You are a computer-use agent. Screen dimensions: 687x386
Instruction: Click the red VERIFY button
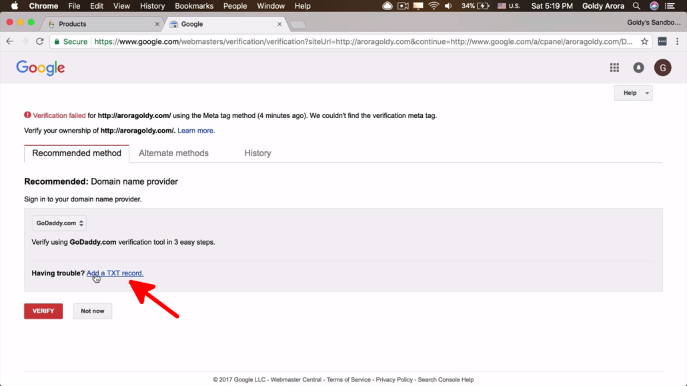(43, 311)
